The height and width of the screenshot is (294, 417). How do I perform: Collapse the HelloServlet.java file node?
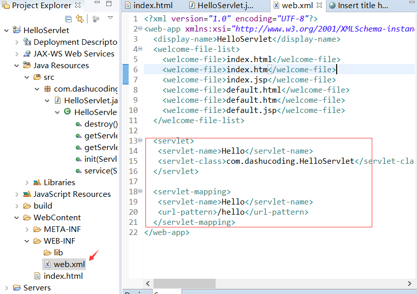[47, 101]
